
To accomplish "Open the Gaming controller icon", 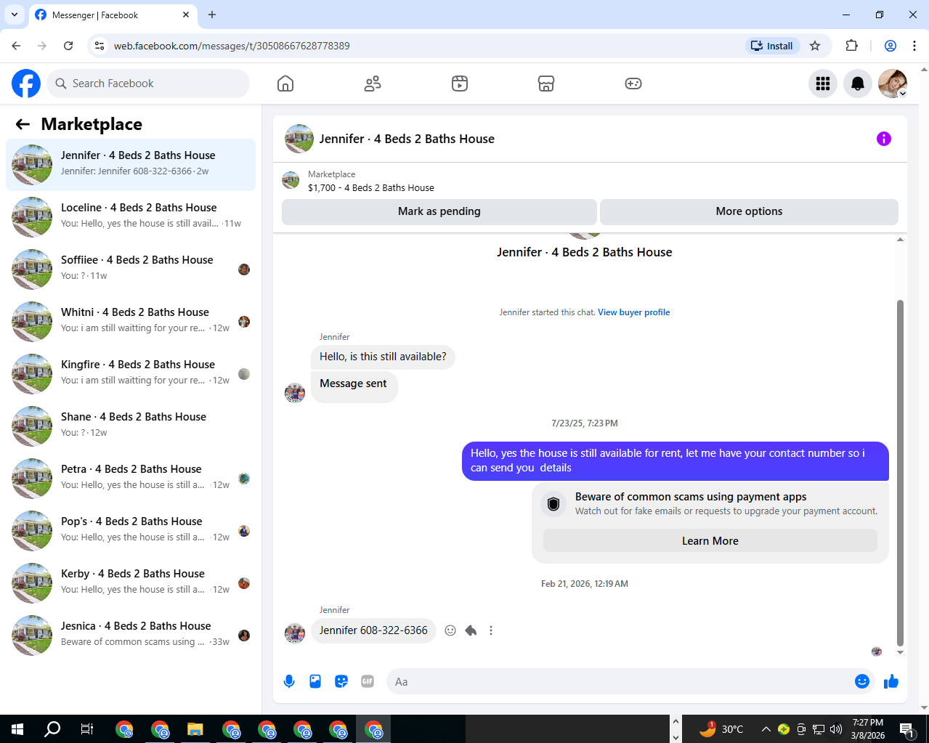I will point(633,84).
